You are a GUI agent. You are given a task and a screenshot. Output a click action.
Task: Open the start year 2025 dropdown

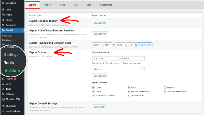coord(97,45)
